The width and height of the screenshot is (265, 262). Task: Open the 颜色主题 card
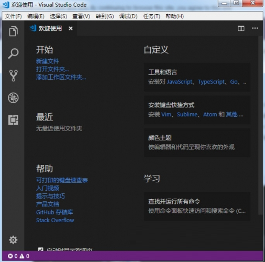197,143
